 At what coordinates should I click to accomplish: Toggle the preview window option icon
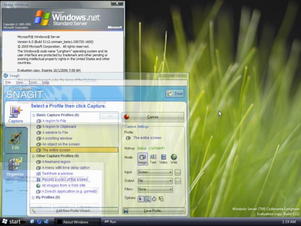[x=148, y=199]
